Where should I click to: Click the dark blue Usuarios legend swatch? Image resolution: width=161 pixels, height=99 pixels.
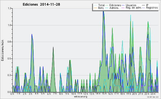click(x=123, y=5)
